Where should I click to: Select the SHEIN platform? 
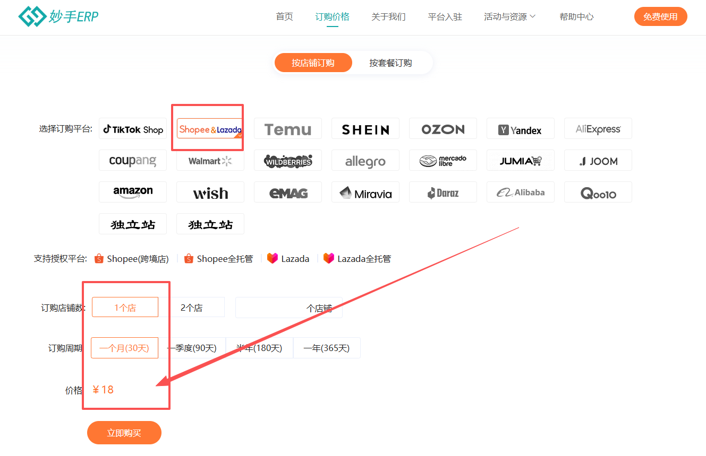pos(365,128)
